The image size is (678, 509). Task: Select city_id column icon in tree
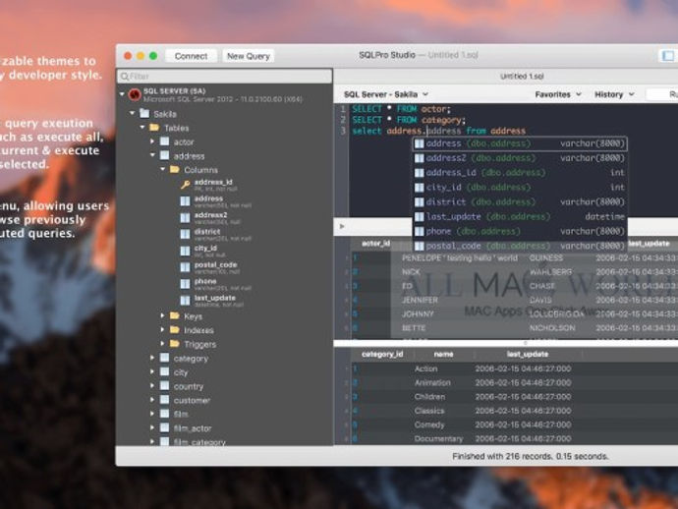185,251
